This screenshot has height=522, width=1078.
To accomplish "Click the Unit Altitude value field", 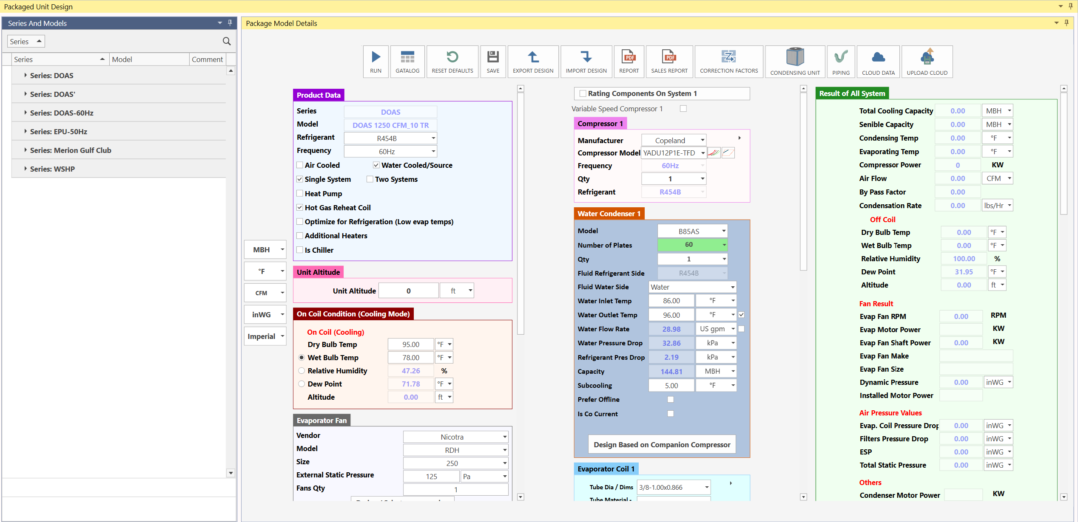I will click(408, 291).
